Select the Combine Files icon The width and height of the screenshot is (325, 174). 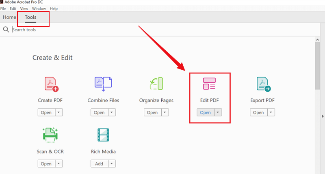coord(103,84)
